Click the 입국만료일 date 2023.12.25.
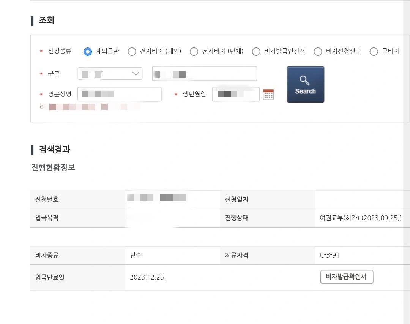Screen dimensions: 410x324 coord(148,277)
